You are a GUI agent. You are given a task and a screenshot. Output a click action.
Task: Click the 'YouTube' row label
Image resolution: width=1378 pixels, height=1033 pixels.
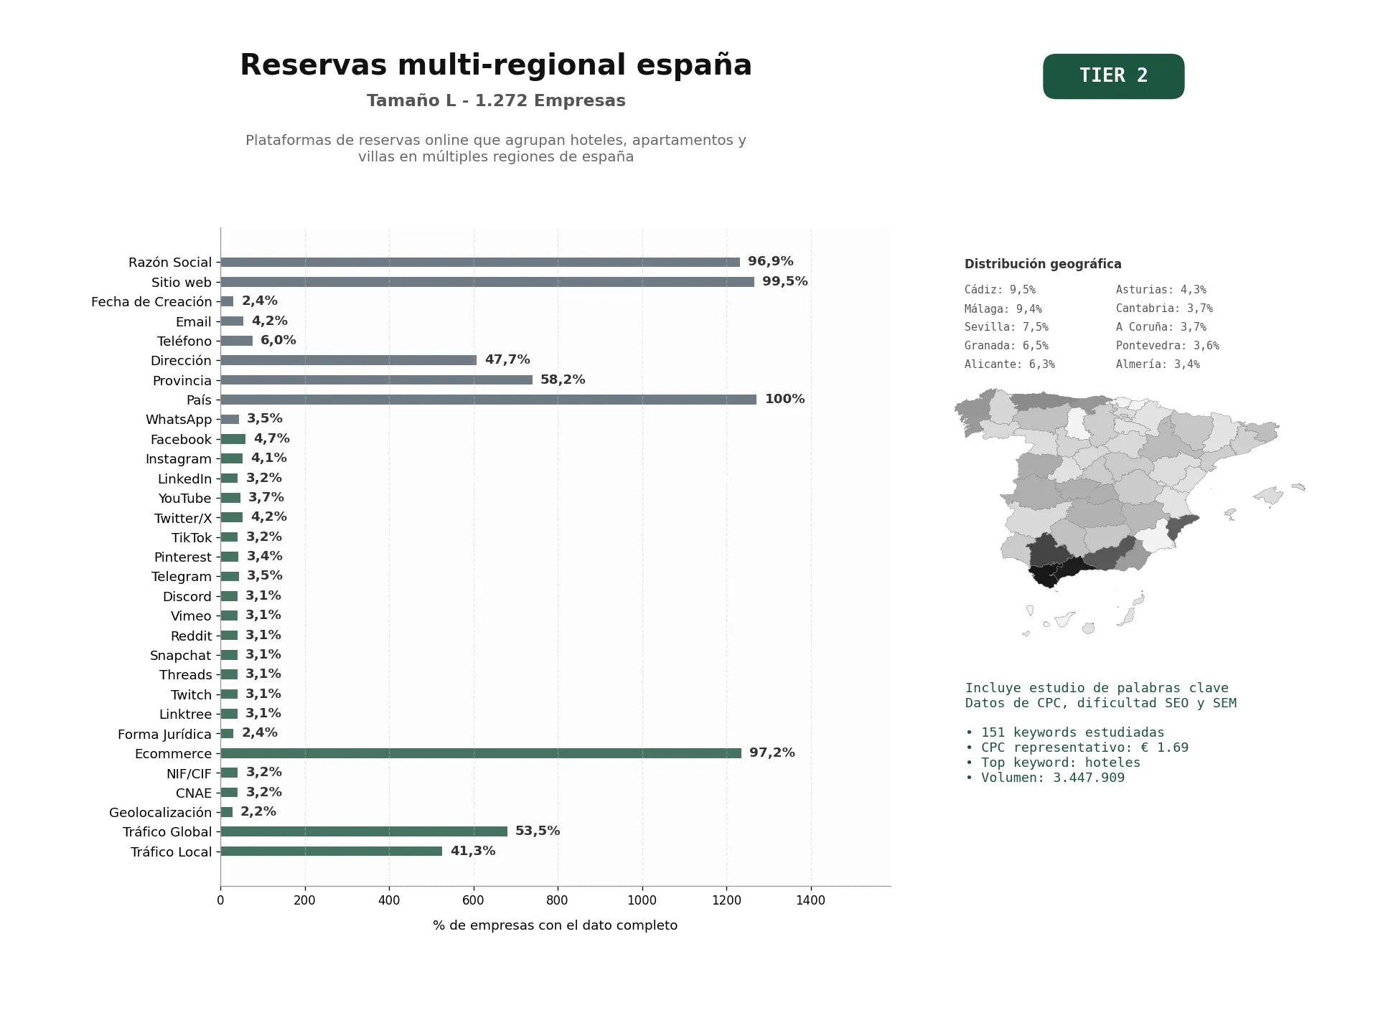185,498
